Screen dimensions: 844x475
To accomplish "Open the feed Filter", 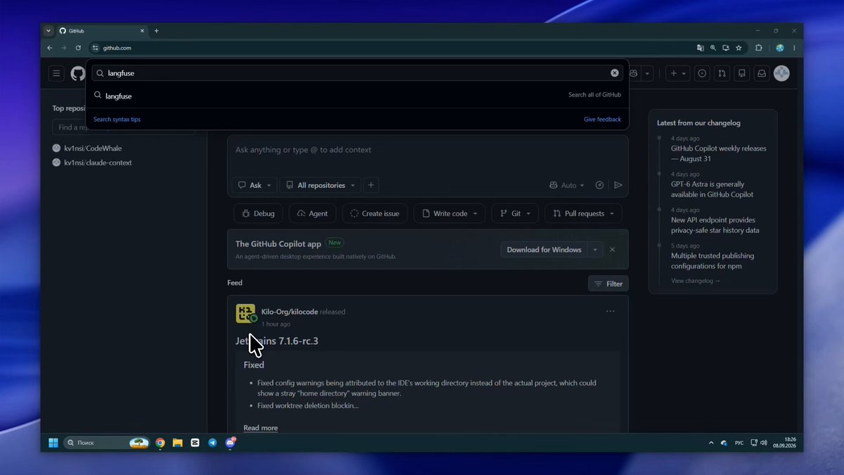I will pos(608,284).
